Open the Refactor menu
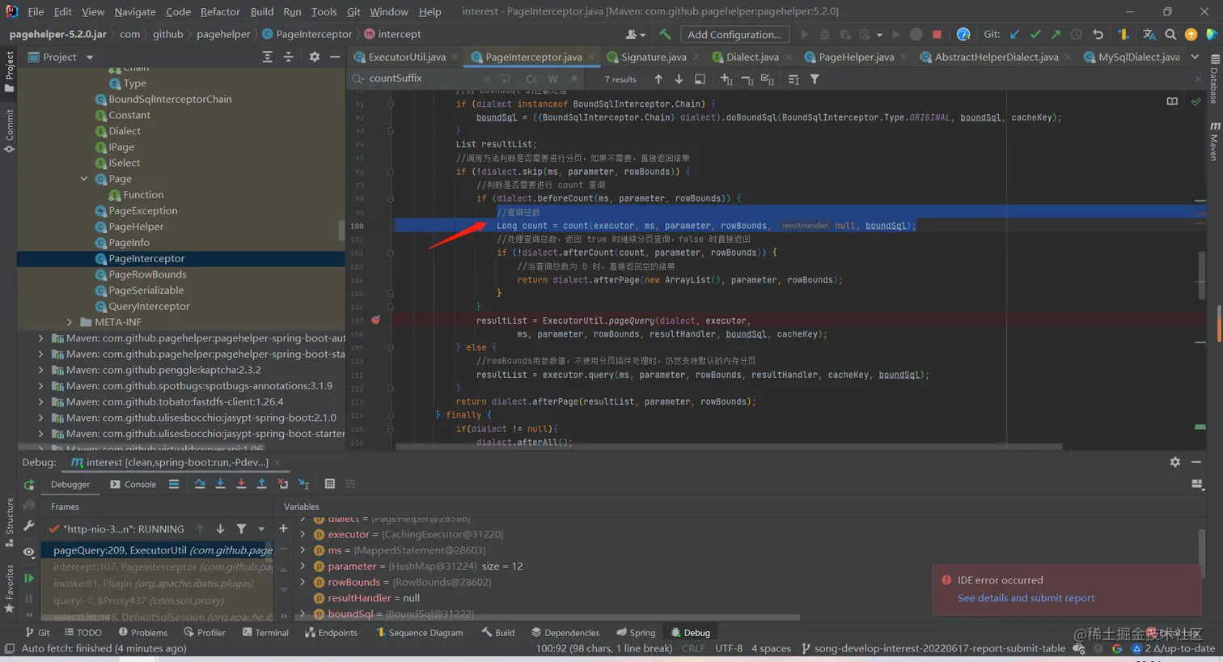The image size is (1223, 662). (220, 11)
